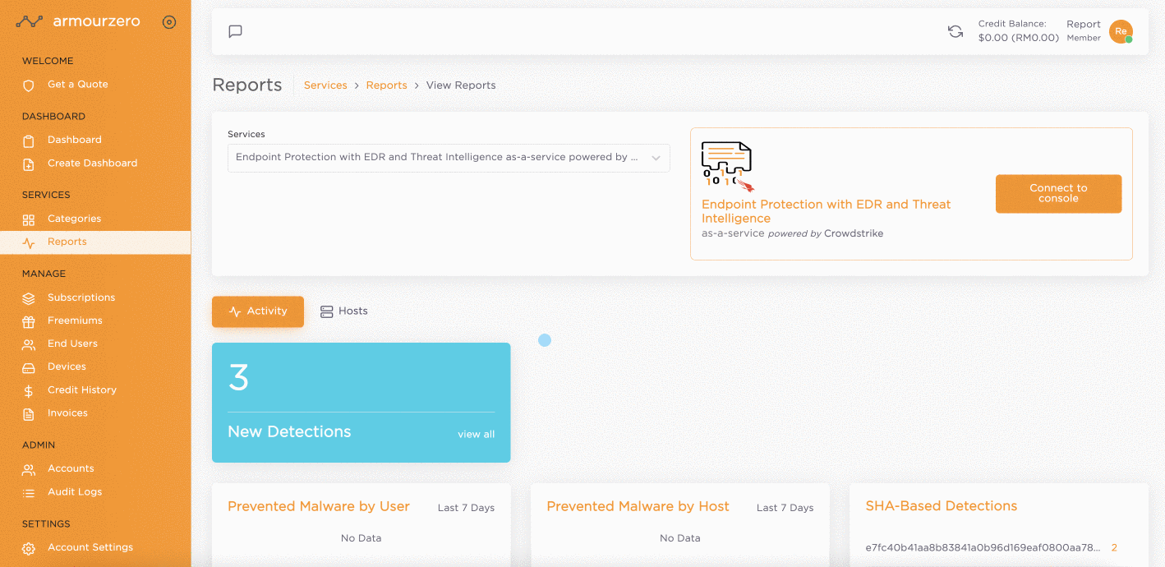The image size is (1165, 567).
Task: Go to Categories in sidebar
Action: point(75,219)
